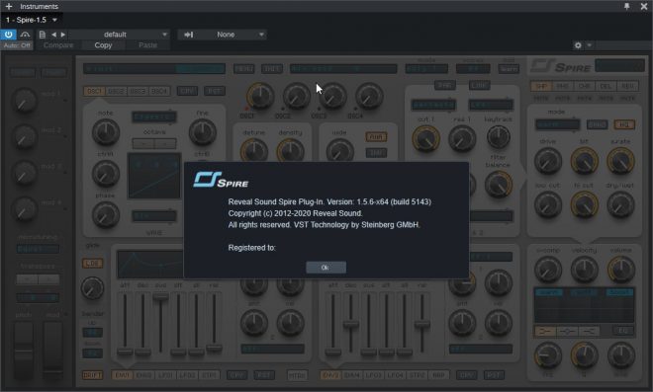
Task: Toggle the plugin power/activate button
Action: [8, 35]
